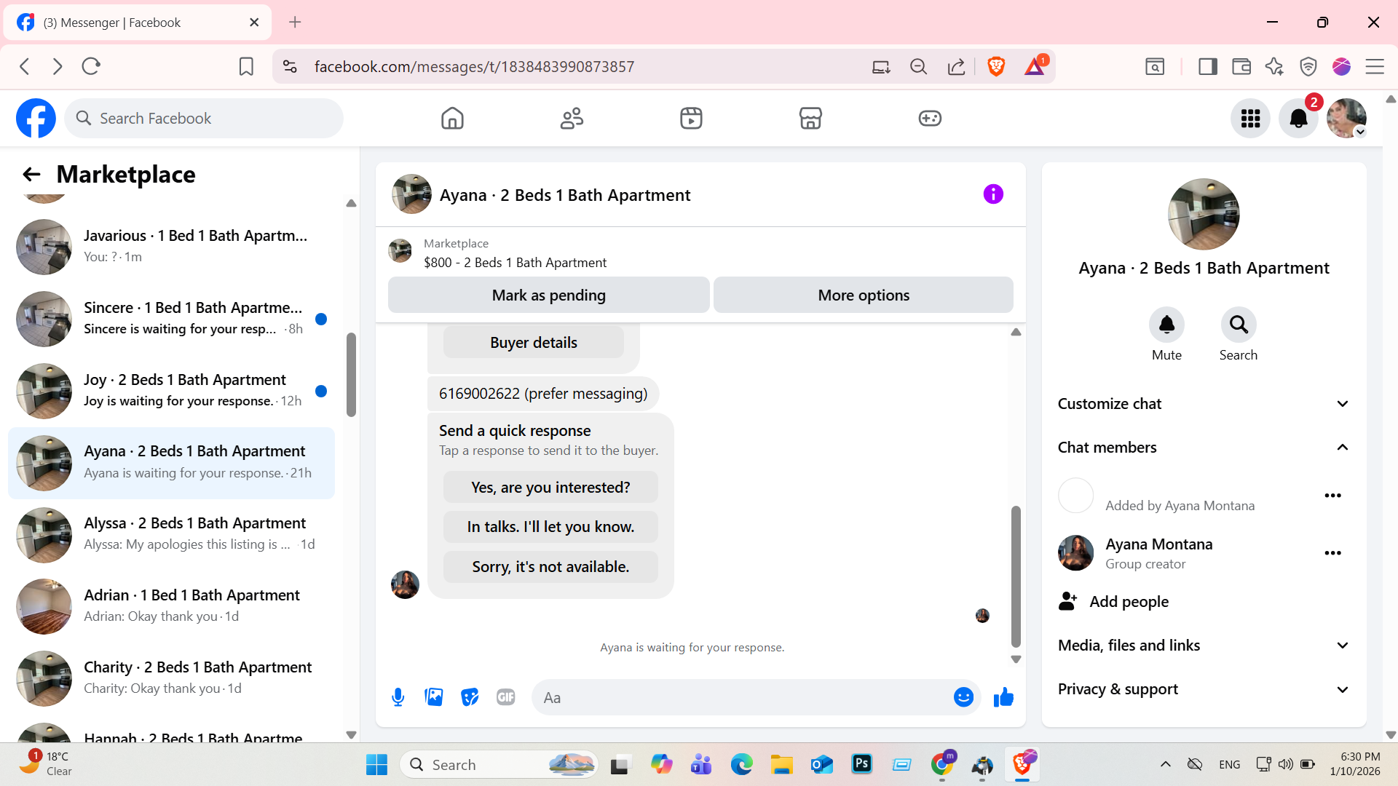Open Facebook notifications bell
1398x786 pixels.
point(1298,119)
